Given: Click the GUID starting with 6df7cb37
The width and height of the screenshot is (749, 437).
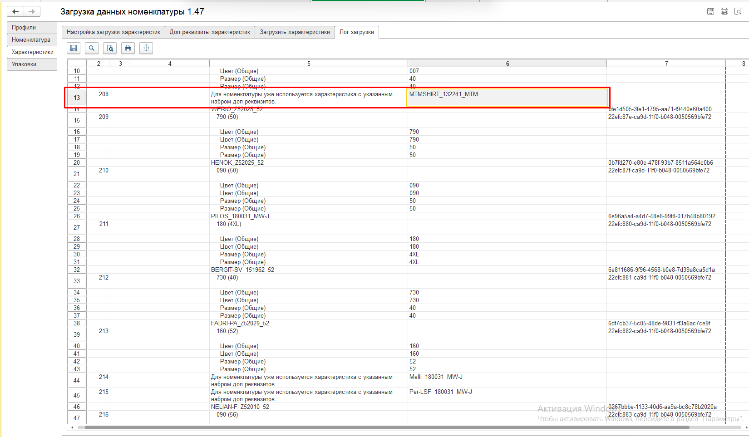Looking at the screenshot, I should [659, 323].
